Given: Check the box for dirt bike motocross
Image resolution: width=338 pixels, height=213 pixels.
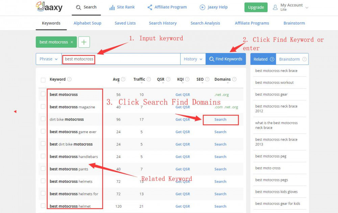Looking at the screenshot, I should (x=43, y=119).
